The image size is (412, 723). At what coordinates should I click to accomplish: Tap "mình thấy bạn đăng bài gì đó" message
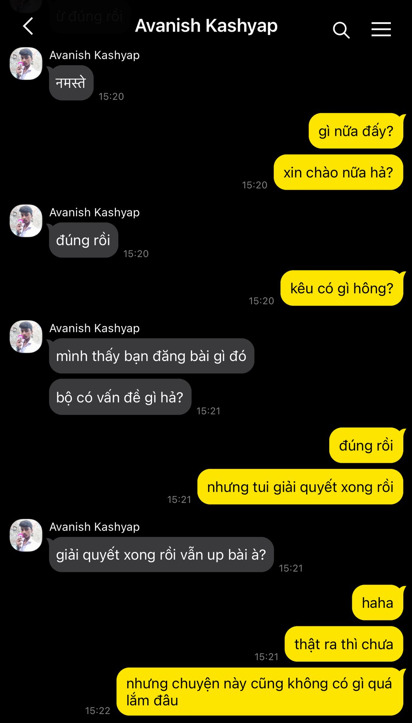[151, 356]
